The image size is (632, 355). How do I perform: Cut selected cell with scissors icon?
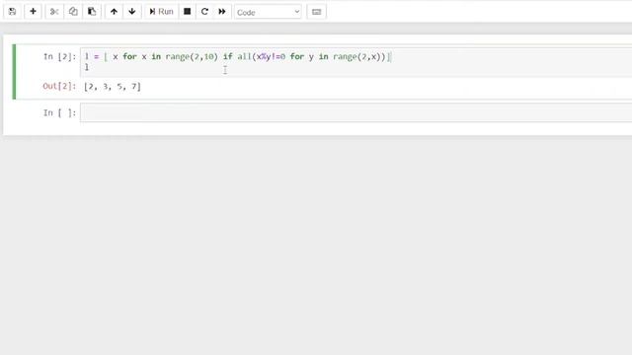(54, 12)
